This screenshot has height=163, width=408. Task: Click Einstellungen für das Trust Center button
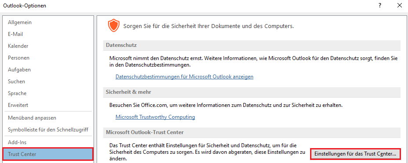[x=355, y=154]
